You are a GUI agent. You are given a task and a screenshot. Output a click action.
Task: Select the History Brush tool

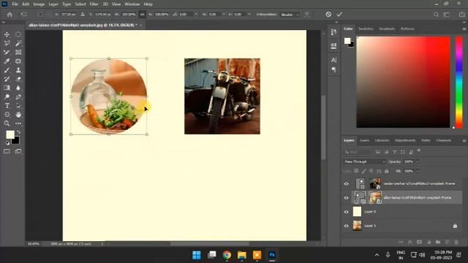(x=7, y=80)
